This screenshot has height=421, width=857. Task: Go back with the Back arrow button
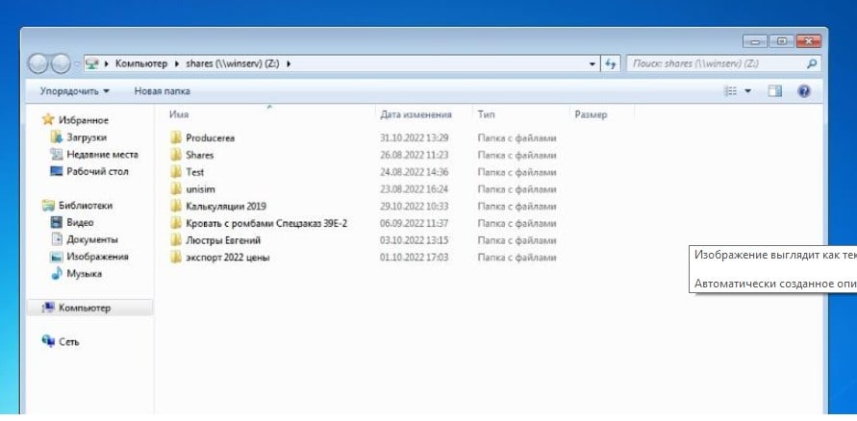38,63
